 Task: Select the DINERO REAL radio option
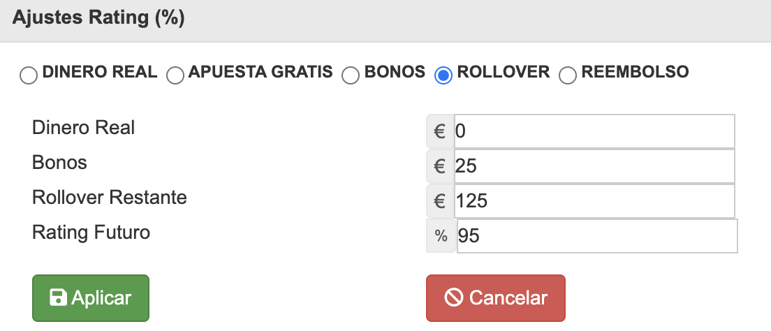pyautogui.click(x=29, y=75)
